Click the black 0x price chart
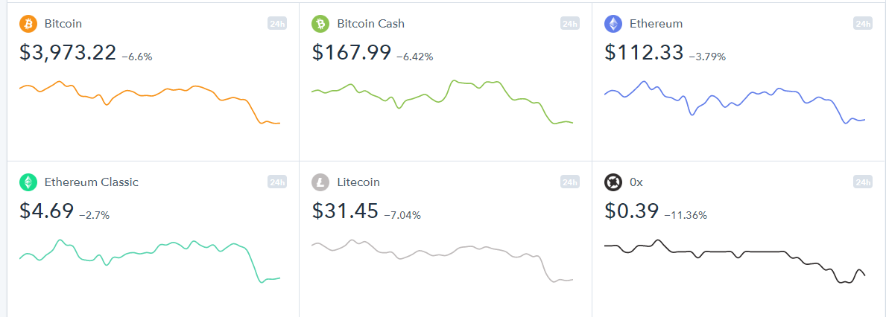This screenshot has height=317, width=886. (735, 261)
